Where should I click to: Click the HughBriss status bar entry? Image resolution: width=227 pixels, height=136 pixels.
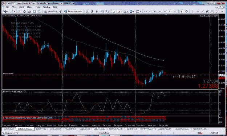(x=104, y=133)
